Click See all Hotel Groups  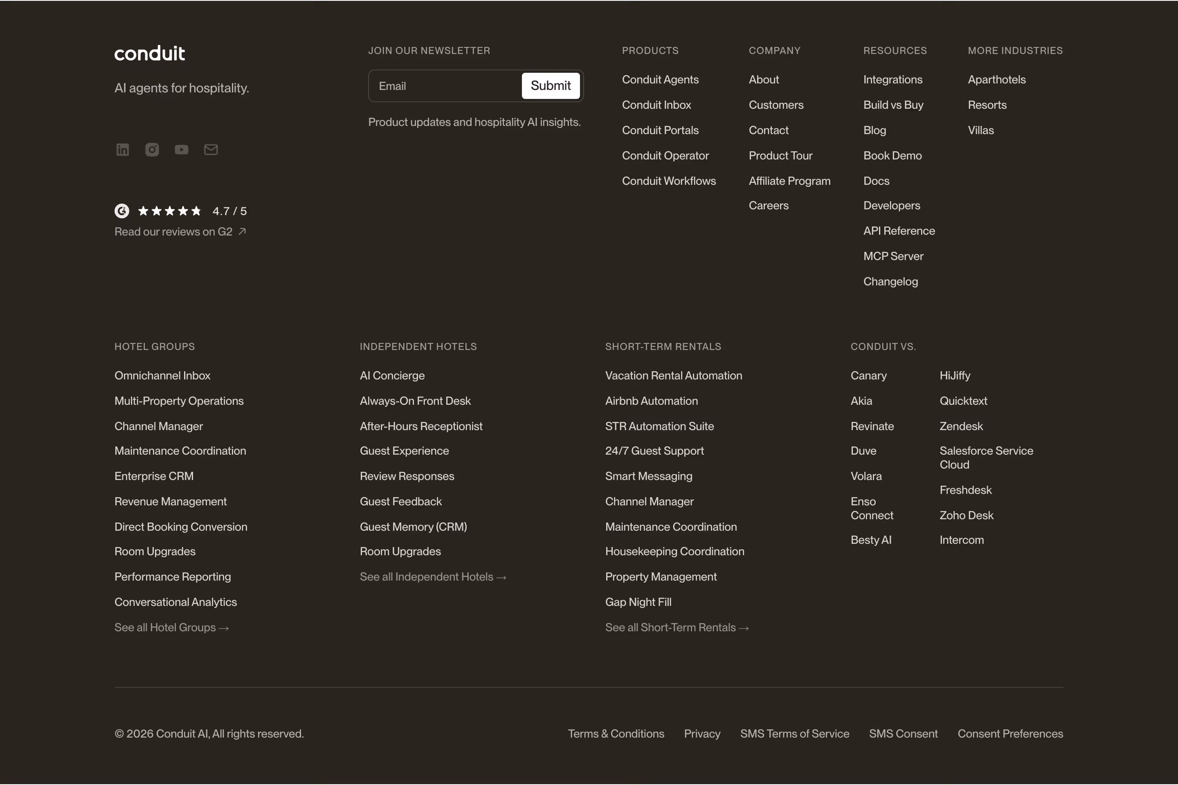(171, 628)
